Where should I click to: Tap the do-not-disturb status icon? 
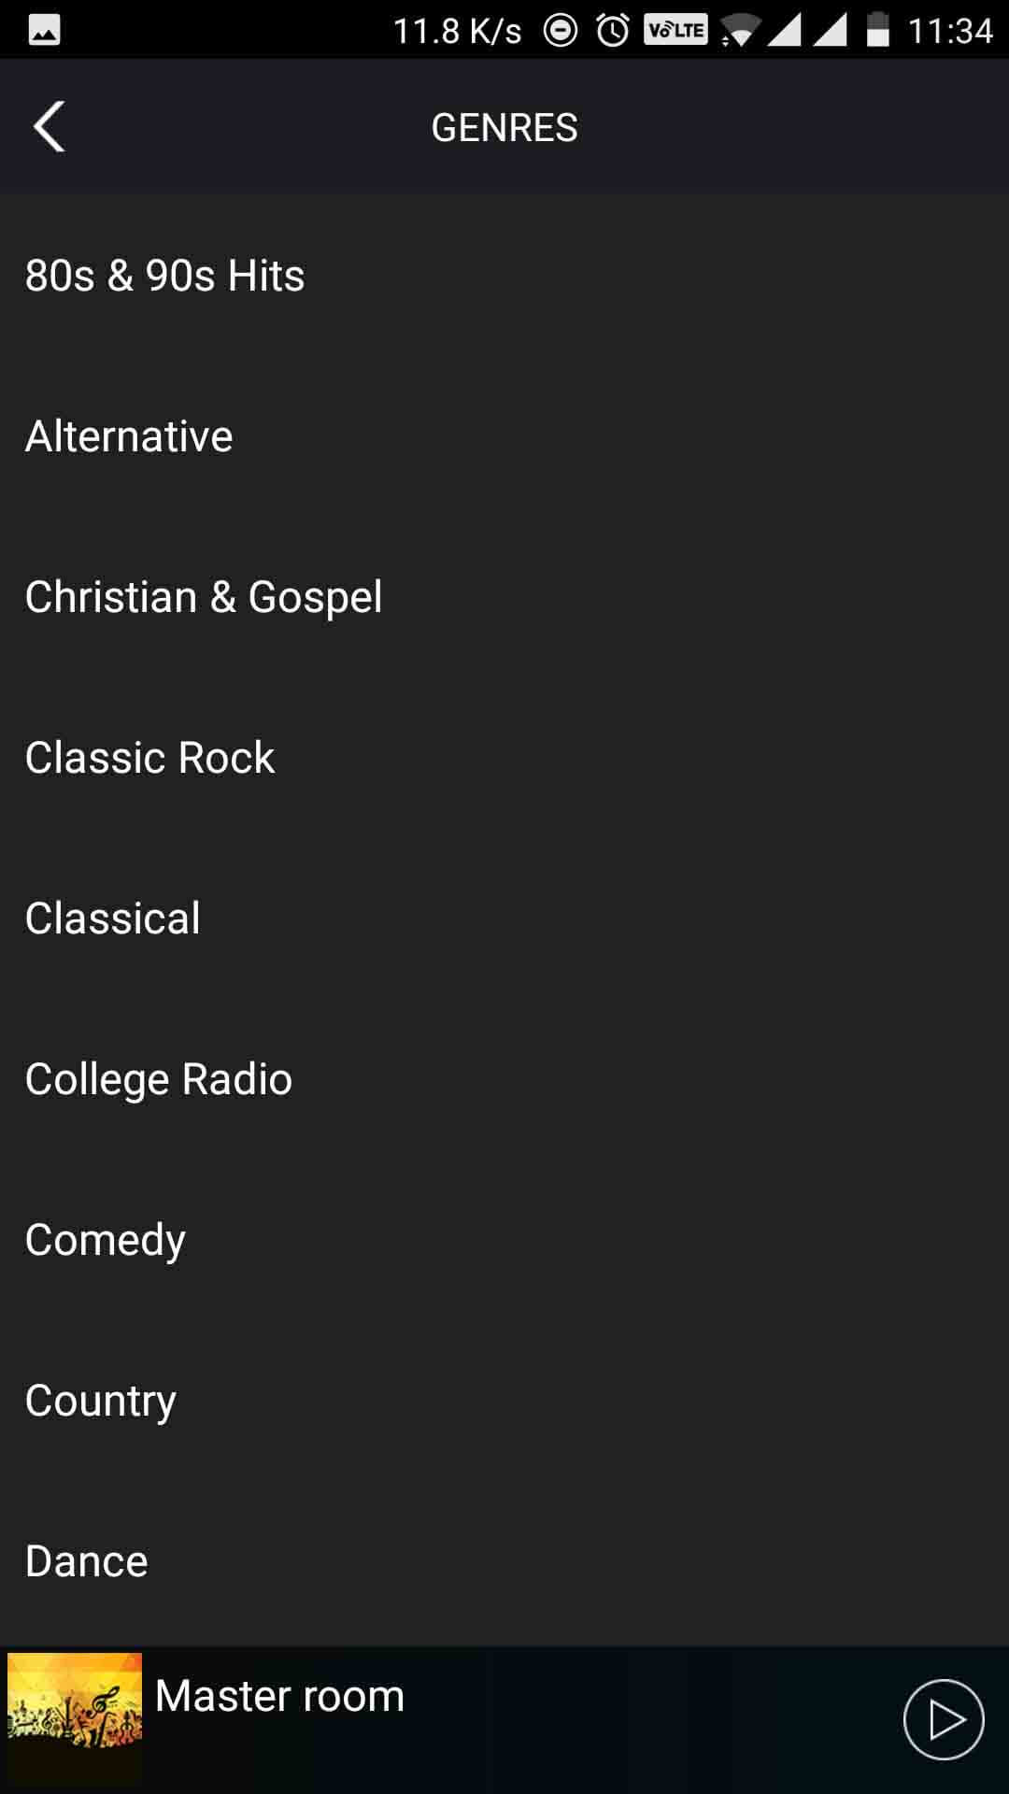click(x=561, y=31)
